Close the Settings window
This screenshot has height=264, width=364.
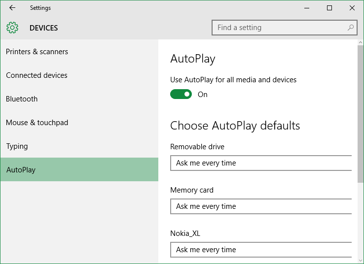click(352, 8)
